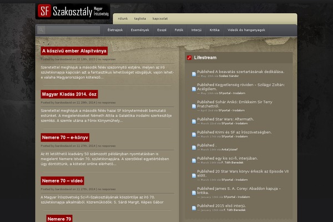Click document icon beside 'Star Wars: Aftermath'
Image resolution: width=333 pixels, height=222 pixels.
[194, 122]
